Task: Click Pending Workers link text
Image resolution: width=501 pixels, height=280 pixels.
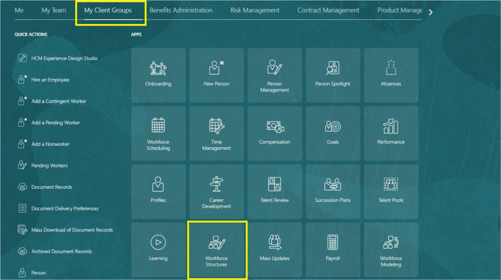Action: click(49, 165)
